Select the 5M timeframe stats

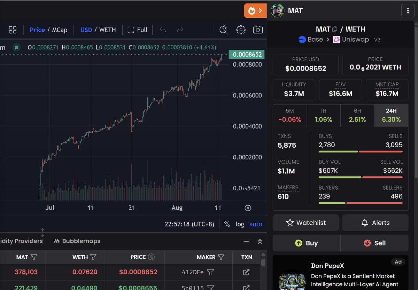tap(290, 115)
